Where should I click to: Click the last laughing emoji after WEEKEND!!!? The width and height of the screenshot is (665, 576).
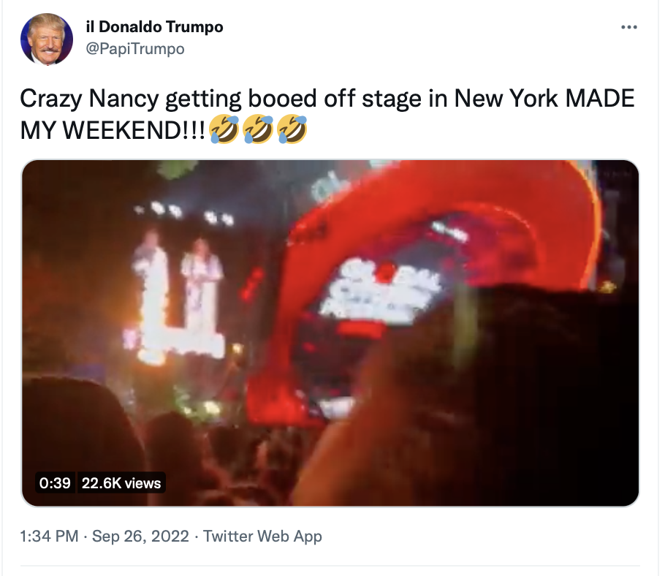coord(292,129)
